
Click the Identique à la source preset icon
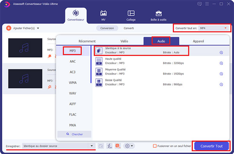click(x=99, y=50)
